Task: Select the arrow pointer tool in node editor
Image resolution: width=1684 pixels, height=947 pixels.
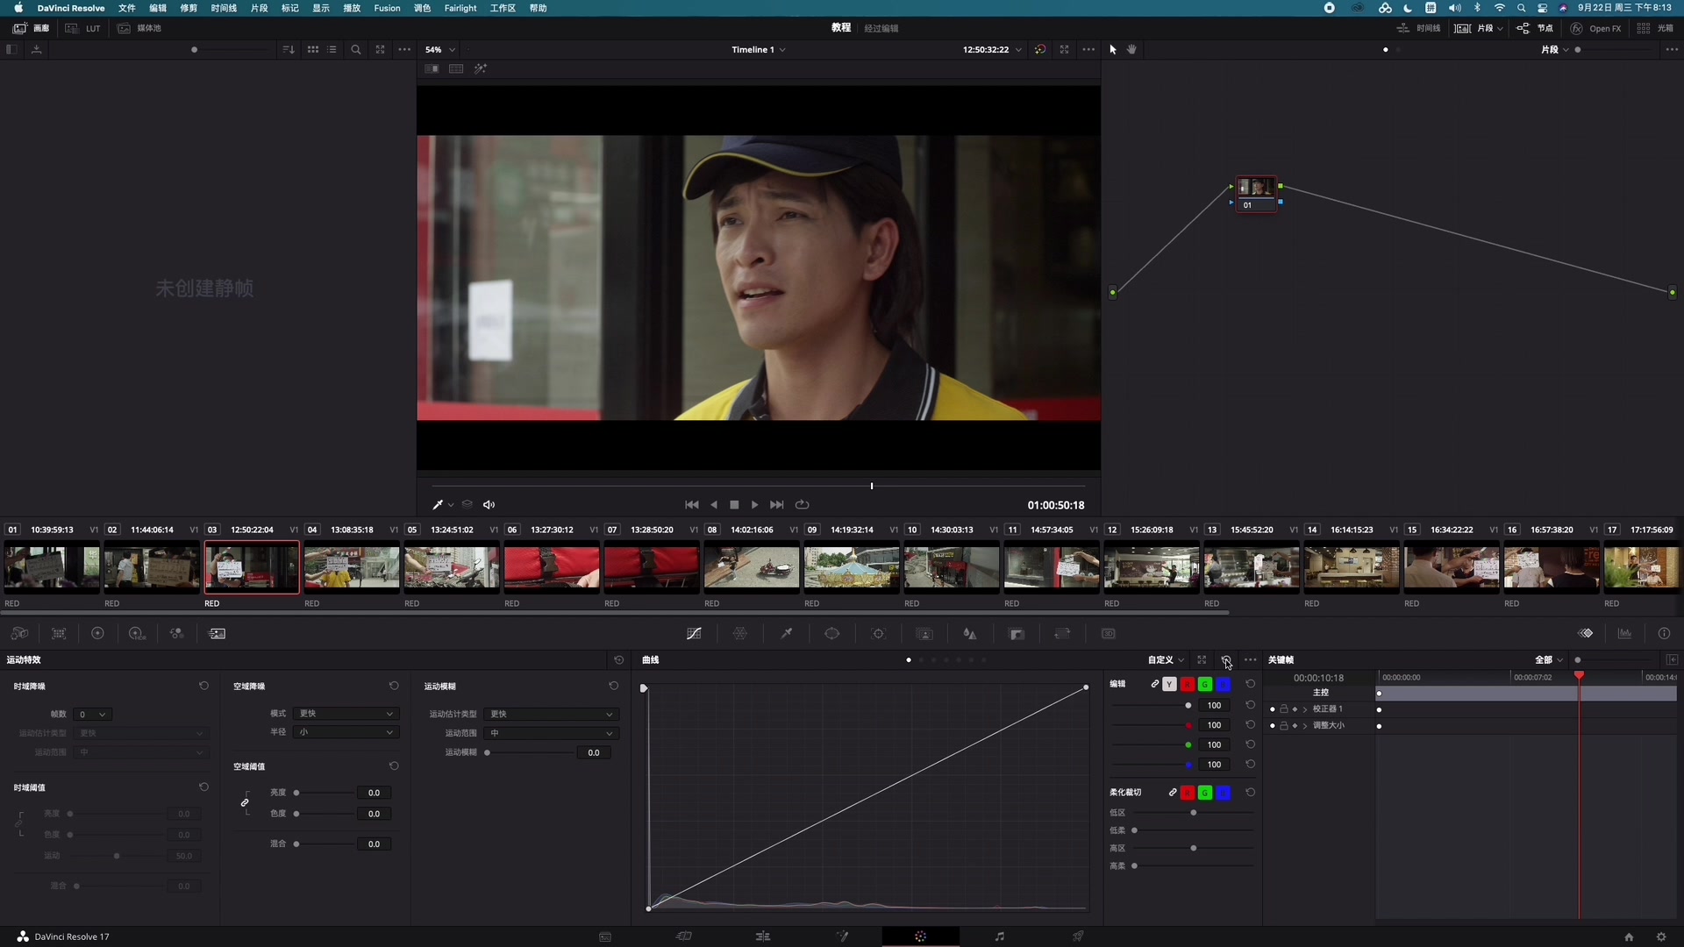Action: (1113, 50)
